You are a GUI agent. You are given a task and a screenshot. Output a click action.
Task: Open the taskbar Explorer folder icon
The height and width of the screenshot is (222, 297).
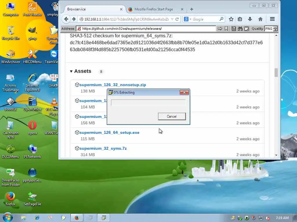point(23,218)
